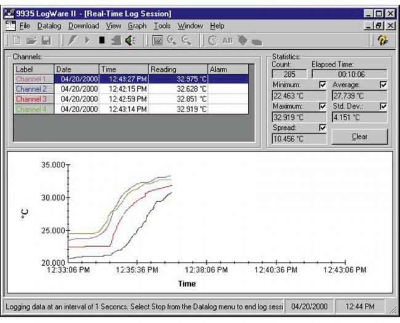Click the Average value 27.739 °C
This screenshot has height=323, width=400.
359,96
